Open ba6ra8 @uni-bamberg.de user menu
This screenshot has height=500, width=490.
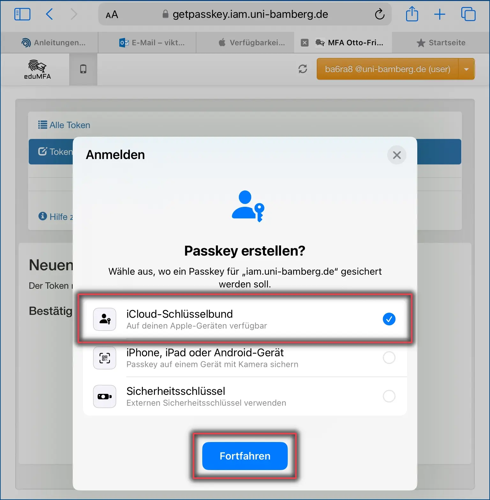click(x=388, y=69)
